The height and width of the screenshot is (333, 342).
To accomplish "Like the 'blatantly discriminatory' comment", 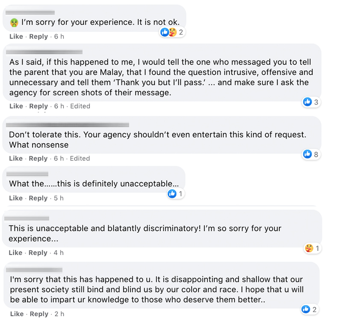I will click(x=15, y=253).
